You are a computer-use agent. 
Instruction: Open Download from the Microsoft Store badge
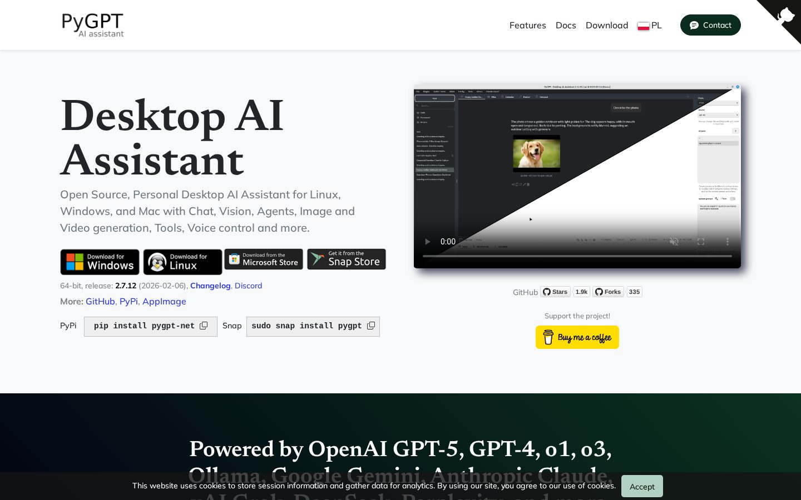pos(264,259)
